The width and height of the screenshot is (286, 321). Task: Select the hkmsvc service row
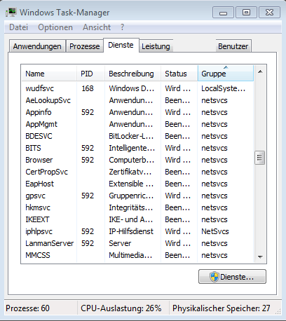[137, 207]
